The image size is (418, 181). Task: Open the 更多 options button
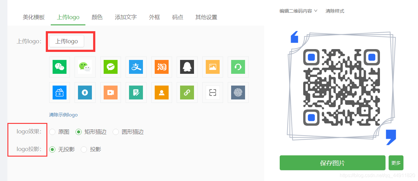click(x=396, y=163)
